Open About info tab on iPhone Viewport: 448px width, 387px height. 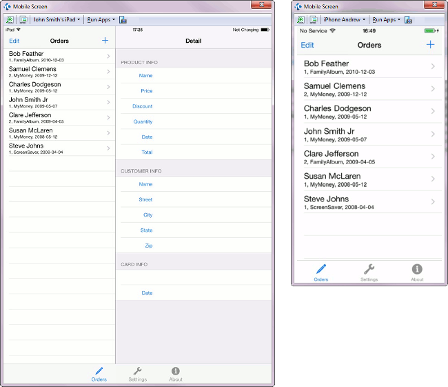tap(417, 273)
